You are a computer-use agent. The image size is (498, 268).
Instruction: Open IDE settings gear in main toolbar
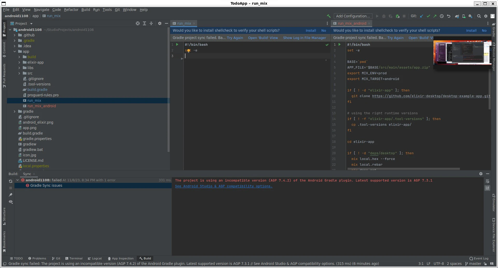(x=486, y=16)
